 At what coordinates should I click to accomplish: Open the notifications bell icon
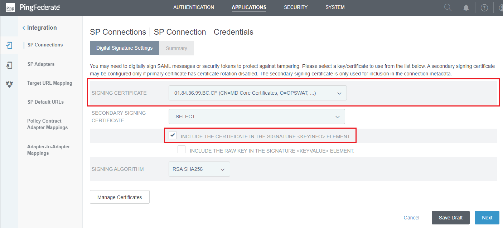466,8
